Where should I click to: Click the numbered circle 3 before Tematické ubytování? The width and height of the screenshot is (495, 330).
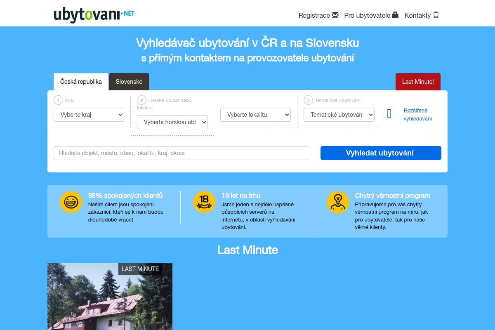coord(307,100)
